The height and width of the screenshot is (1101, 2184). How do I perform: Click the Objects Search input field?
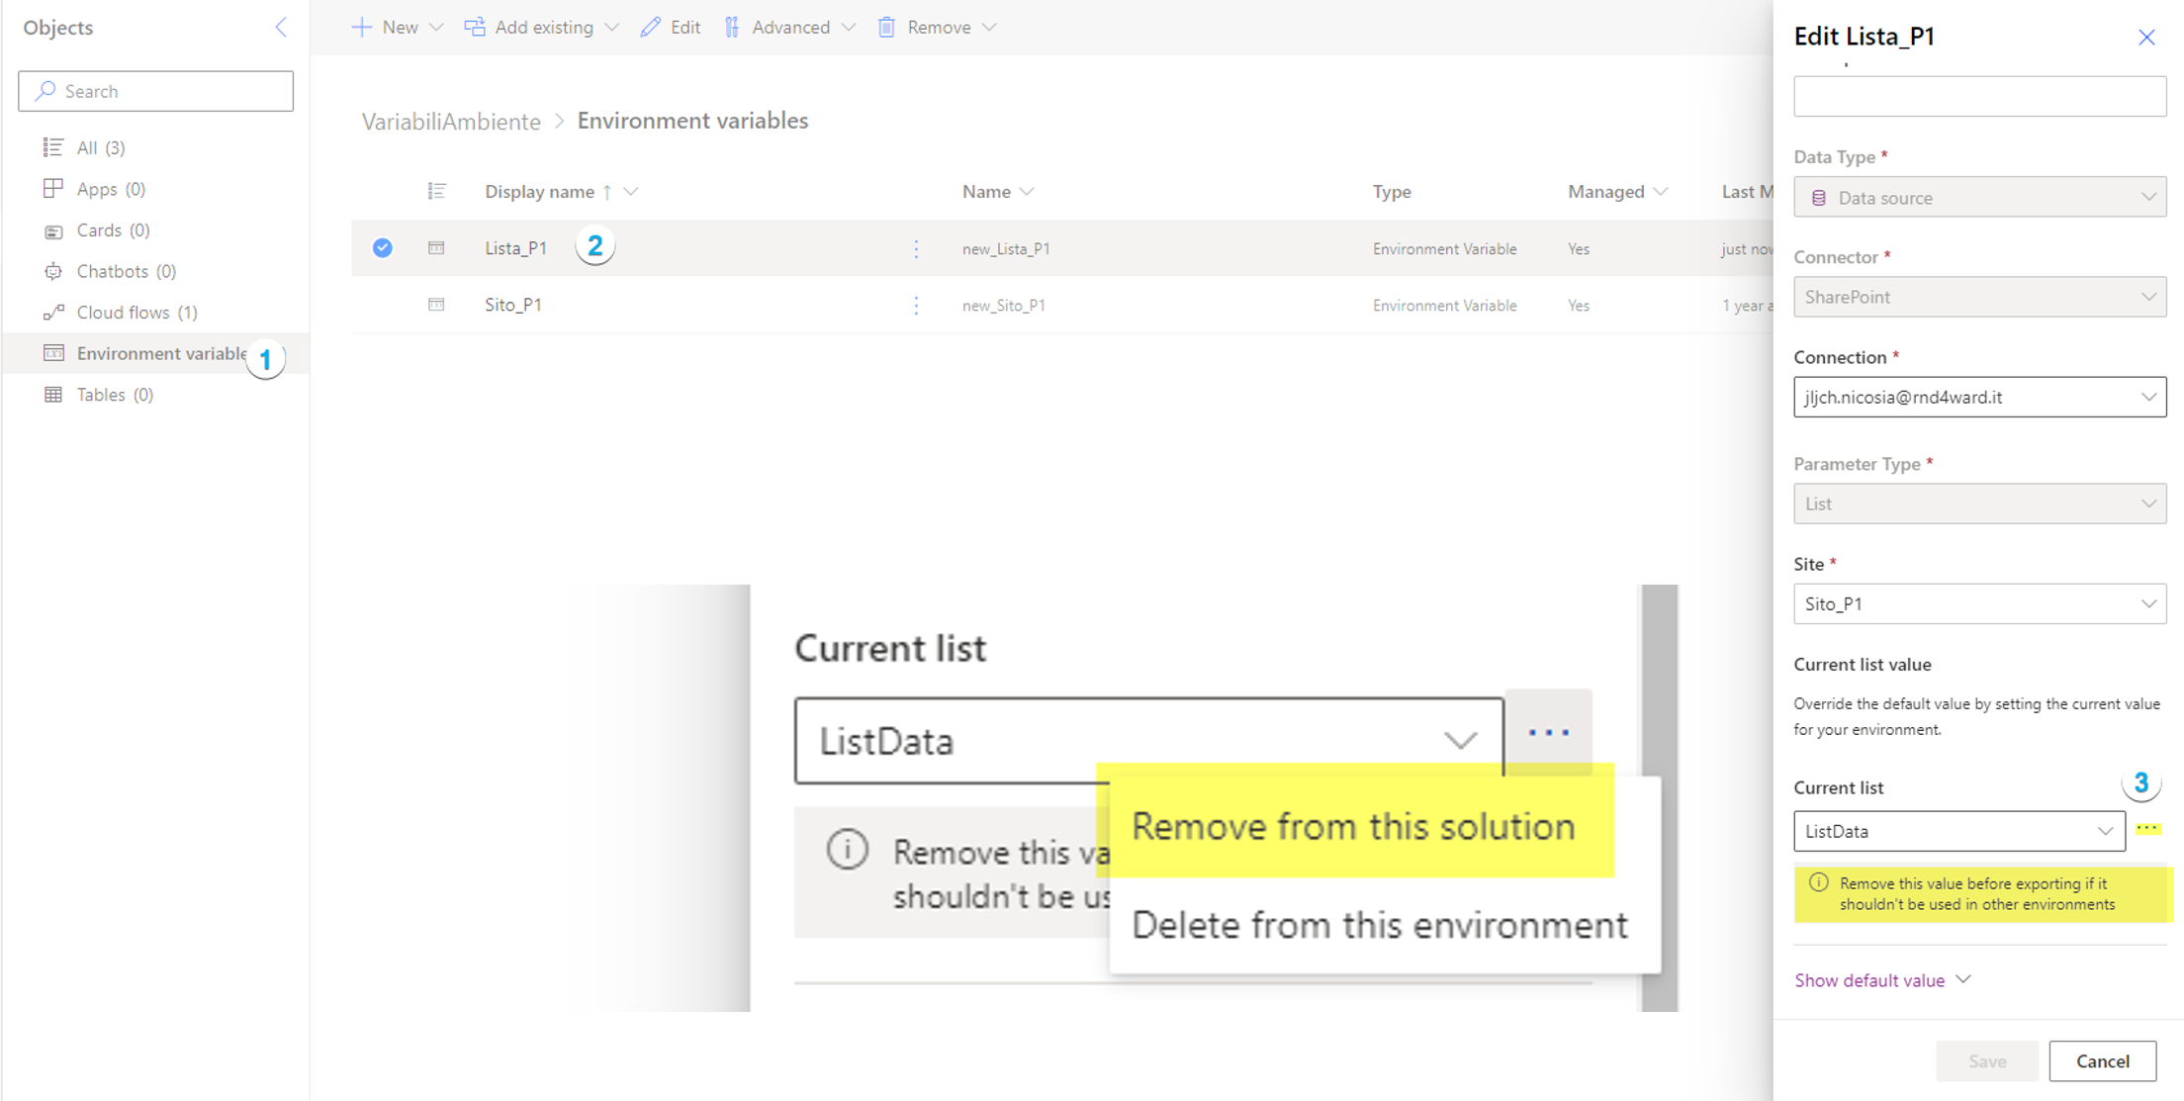[x=156, y=91]
